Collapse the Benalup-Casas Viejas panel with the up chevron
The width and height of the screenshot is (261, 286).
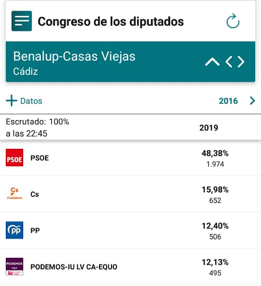(x=212, y=62)
